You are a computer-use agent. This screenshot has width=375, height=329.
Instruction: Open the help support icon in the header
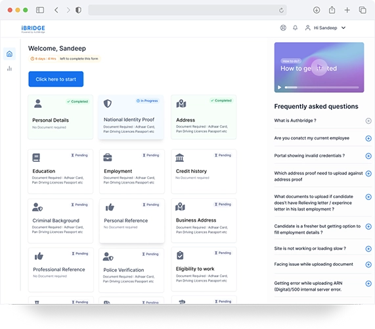click(283, 28)
